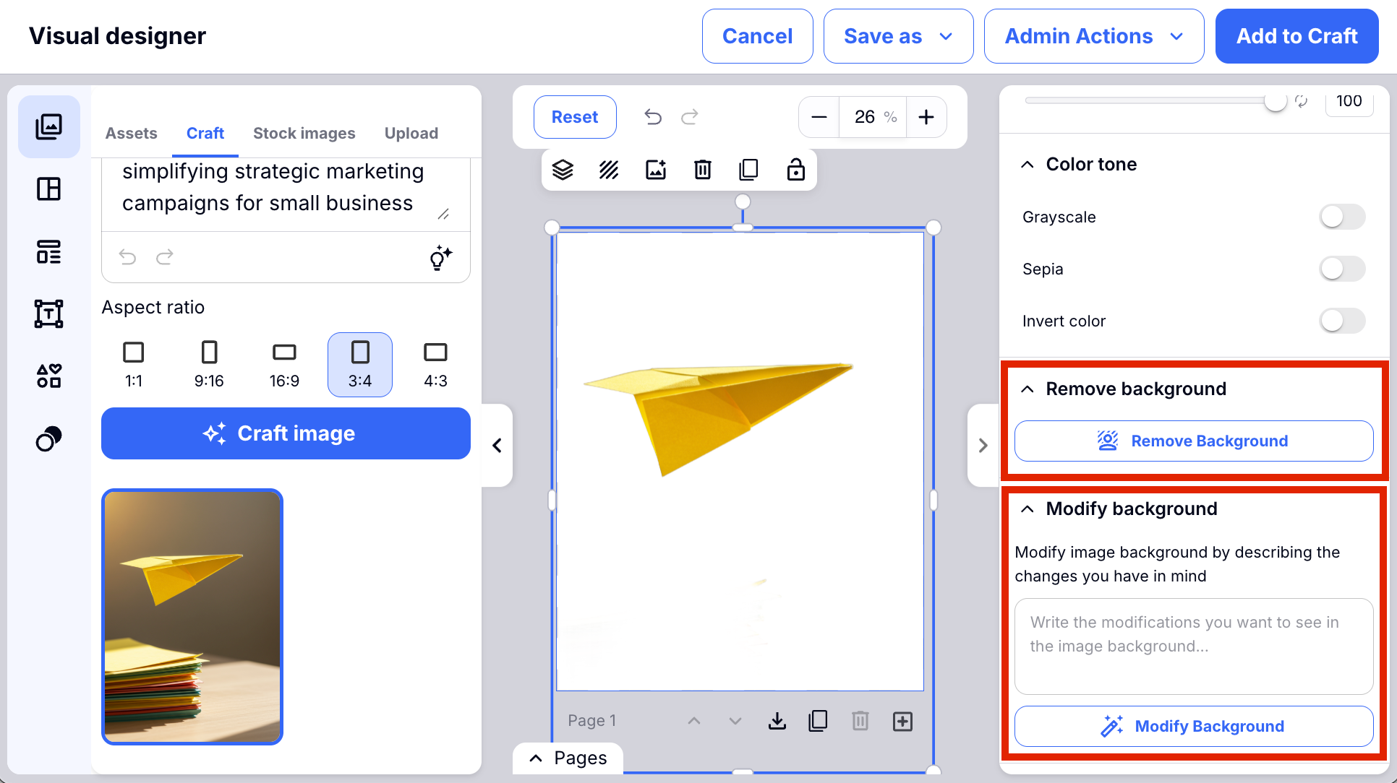Open the text tool in left sidebar
This screenshot has width=1397, height=783.
48,313
